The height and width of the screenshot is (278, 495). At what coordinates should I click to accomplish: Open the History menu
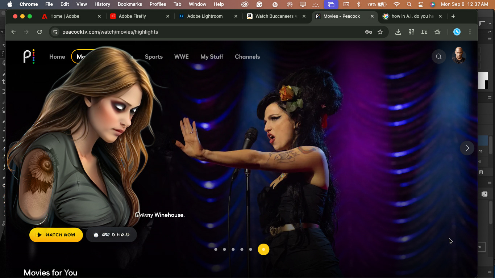pos(102,4)
